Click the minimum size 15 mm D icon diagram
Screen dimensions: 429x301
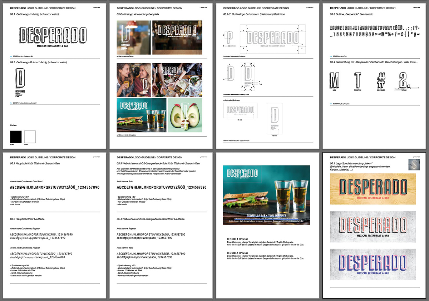click(x=275, y=120)
